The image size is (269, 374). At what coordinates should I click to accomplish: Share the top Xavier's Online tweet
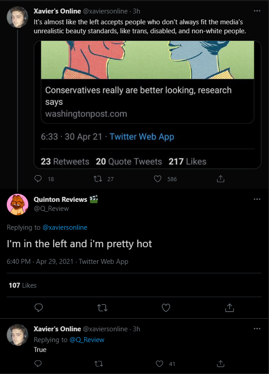(220, 178)
